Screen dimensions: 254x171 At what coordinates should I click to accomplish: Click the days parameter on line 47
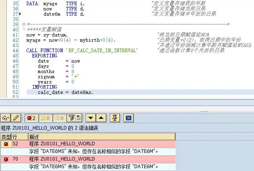click(x=43, y=66)
